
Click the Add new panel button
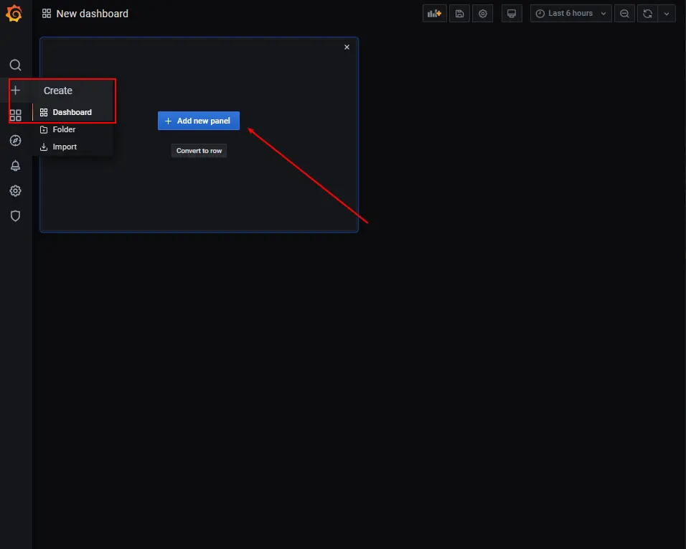(x=199, y=121)
